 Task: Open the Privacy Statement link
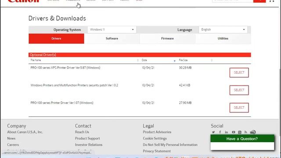157,151
